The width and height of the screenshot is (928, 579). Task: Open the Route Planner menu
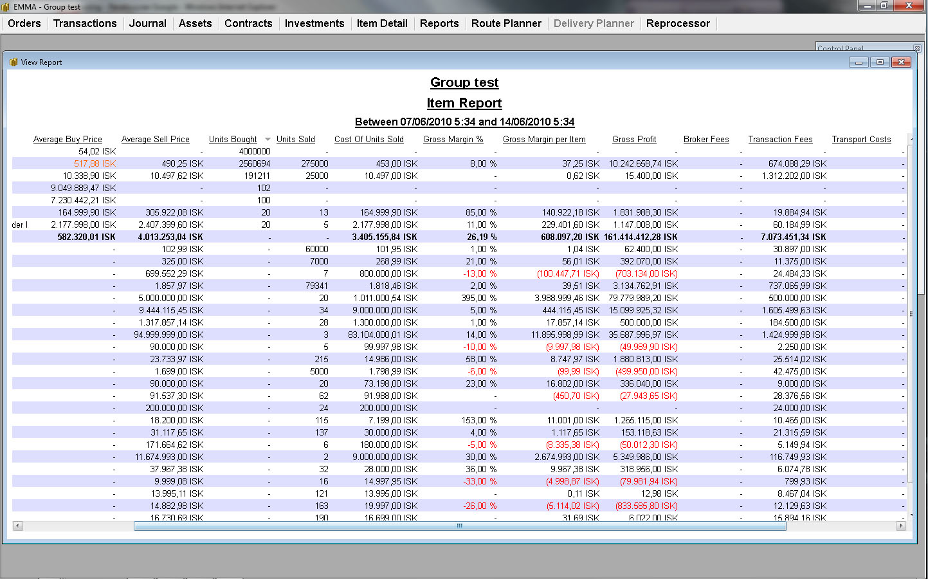(506, 23)
